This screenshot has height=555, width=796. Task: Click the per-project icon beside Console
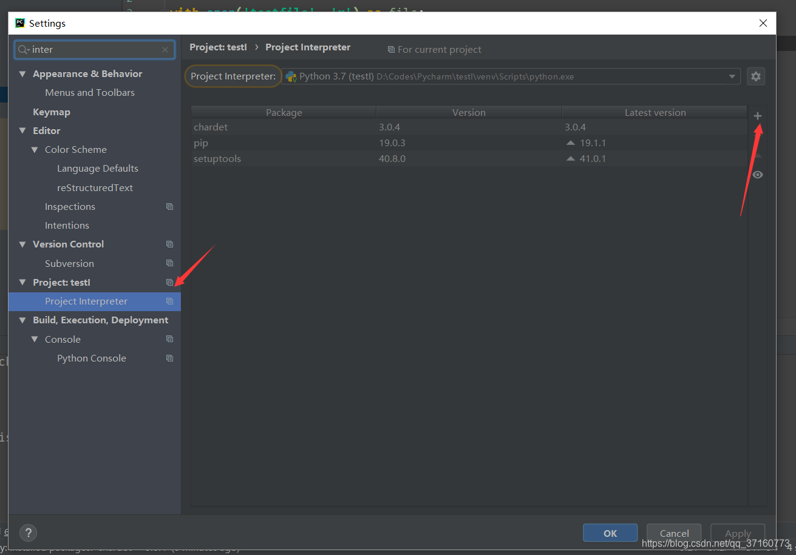click(169, 339)
